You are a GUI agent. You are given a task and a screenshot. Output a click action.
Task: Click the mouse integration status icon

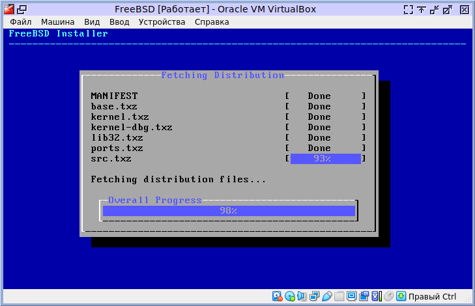coord(388,296)
